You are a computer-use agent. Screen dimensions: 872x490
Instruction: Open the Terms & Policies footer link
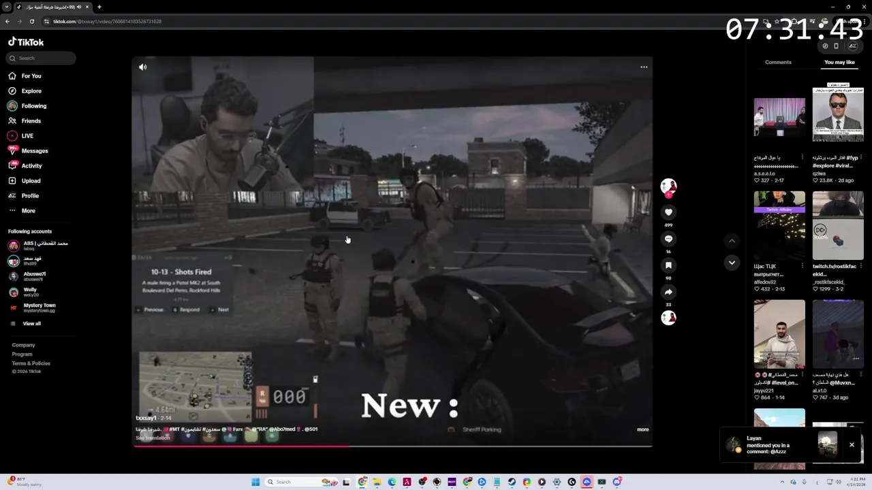coord(31,363)
